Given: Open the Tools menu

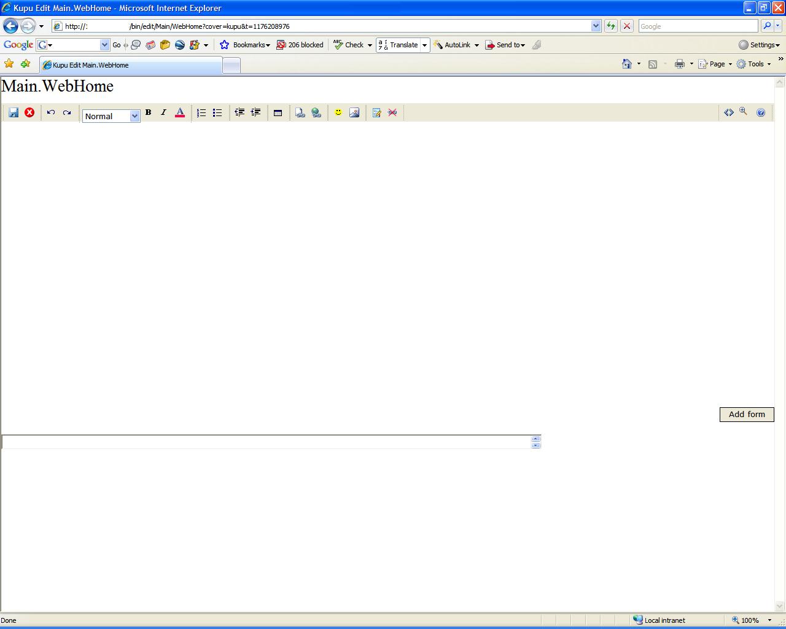Looking at the screenshot, I should (755, 63).
